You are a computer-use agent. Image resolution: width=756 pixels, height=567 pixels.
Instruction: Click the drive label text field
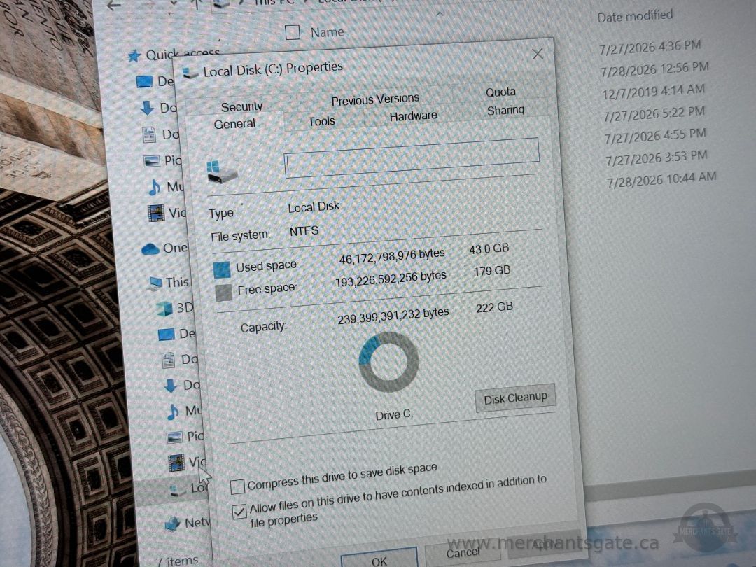(x=412, y=157)
